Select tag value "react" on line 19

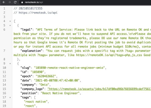[30, 106]
